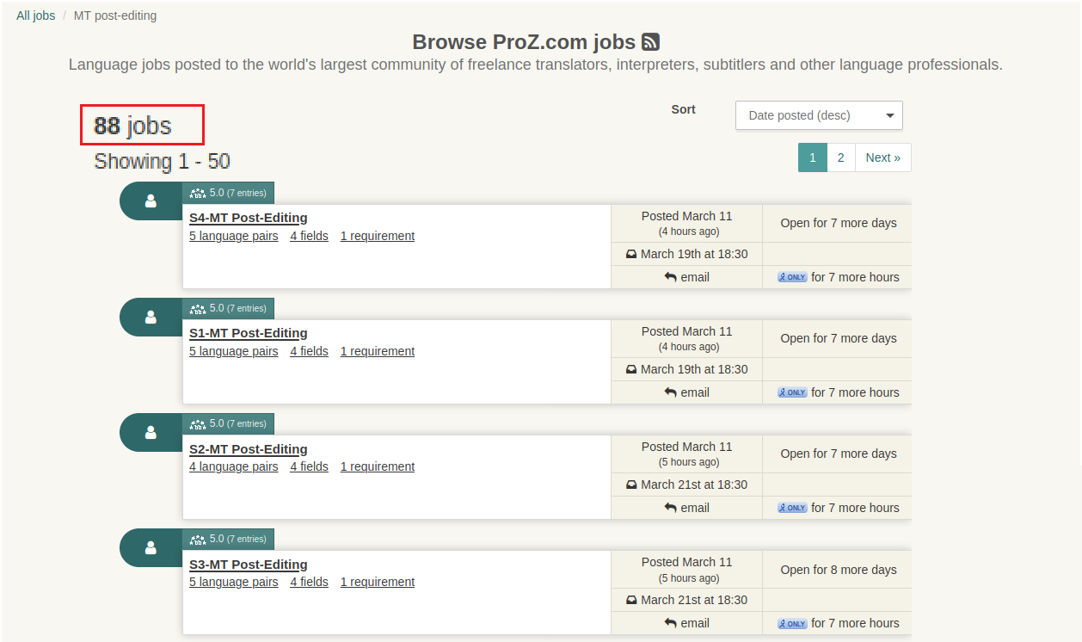Click the reply arrow email icon for S2-MT Post-Editing

click(671, 508)
